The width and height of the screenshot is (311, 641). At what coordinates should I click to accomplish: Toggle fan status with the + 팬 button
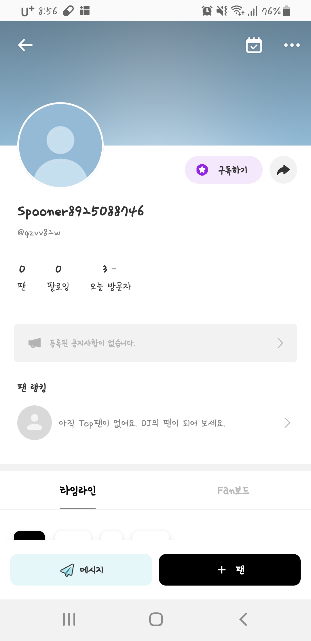tap(230, 570)
